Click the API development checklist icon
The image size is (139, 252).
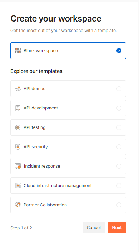(18, 108)
